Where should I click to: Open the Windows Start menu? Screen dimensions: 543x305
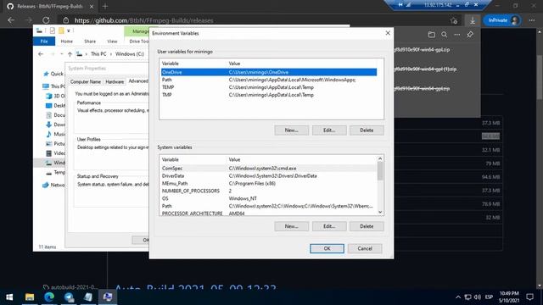(9, 297)
